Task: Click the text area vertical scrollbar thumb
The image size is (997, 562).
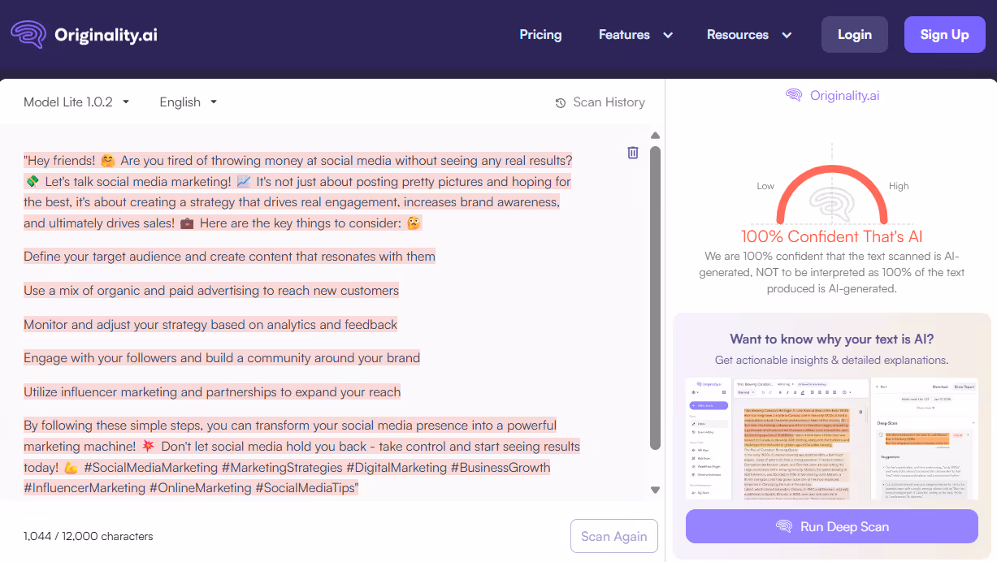Action: (655, 296)
